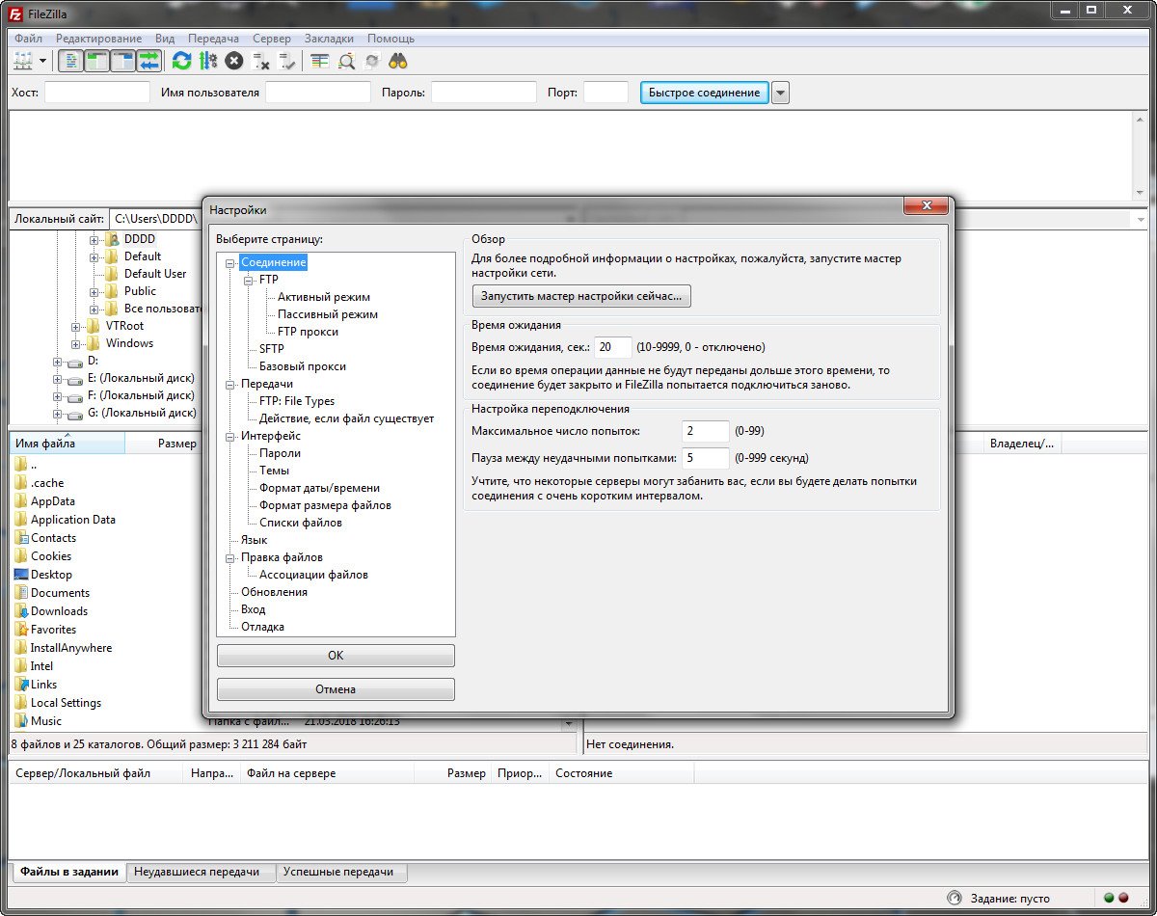Click the Быстрое соединение button
The image size is (1157, 916).
(705, 93)
